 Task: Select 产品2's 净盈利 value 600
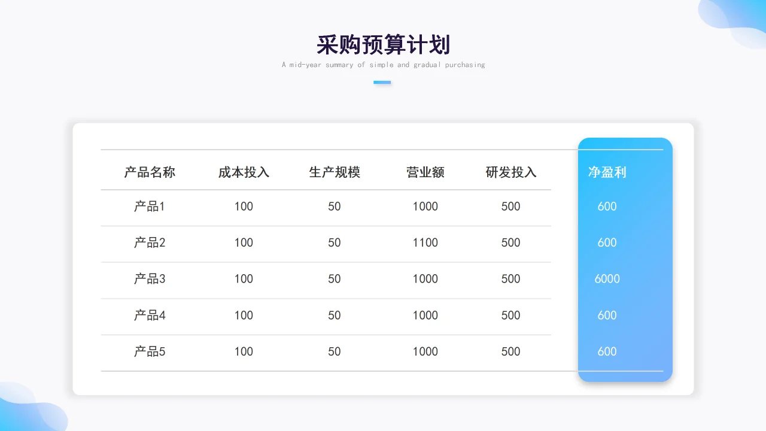pyautogui.click(x=607, y=242)
